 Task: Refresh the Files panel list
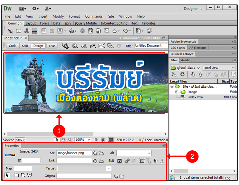[182, 74]
